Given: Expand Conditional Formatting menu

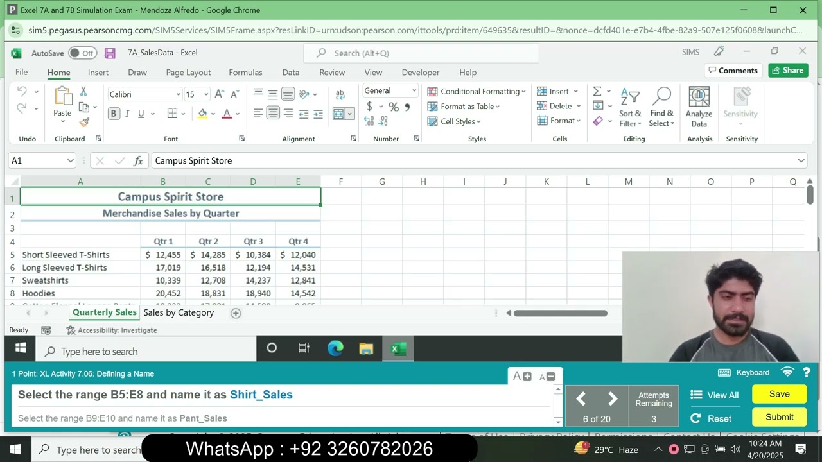Looking at the screenshot, I should point(477,92).
